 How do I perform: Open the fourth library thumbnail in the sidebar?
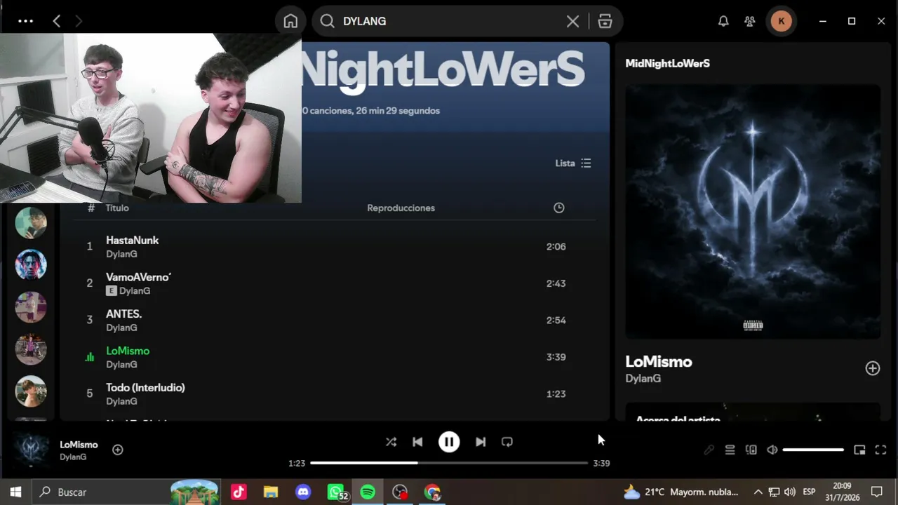point(31,349)
